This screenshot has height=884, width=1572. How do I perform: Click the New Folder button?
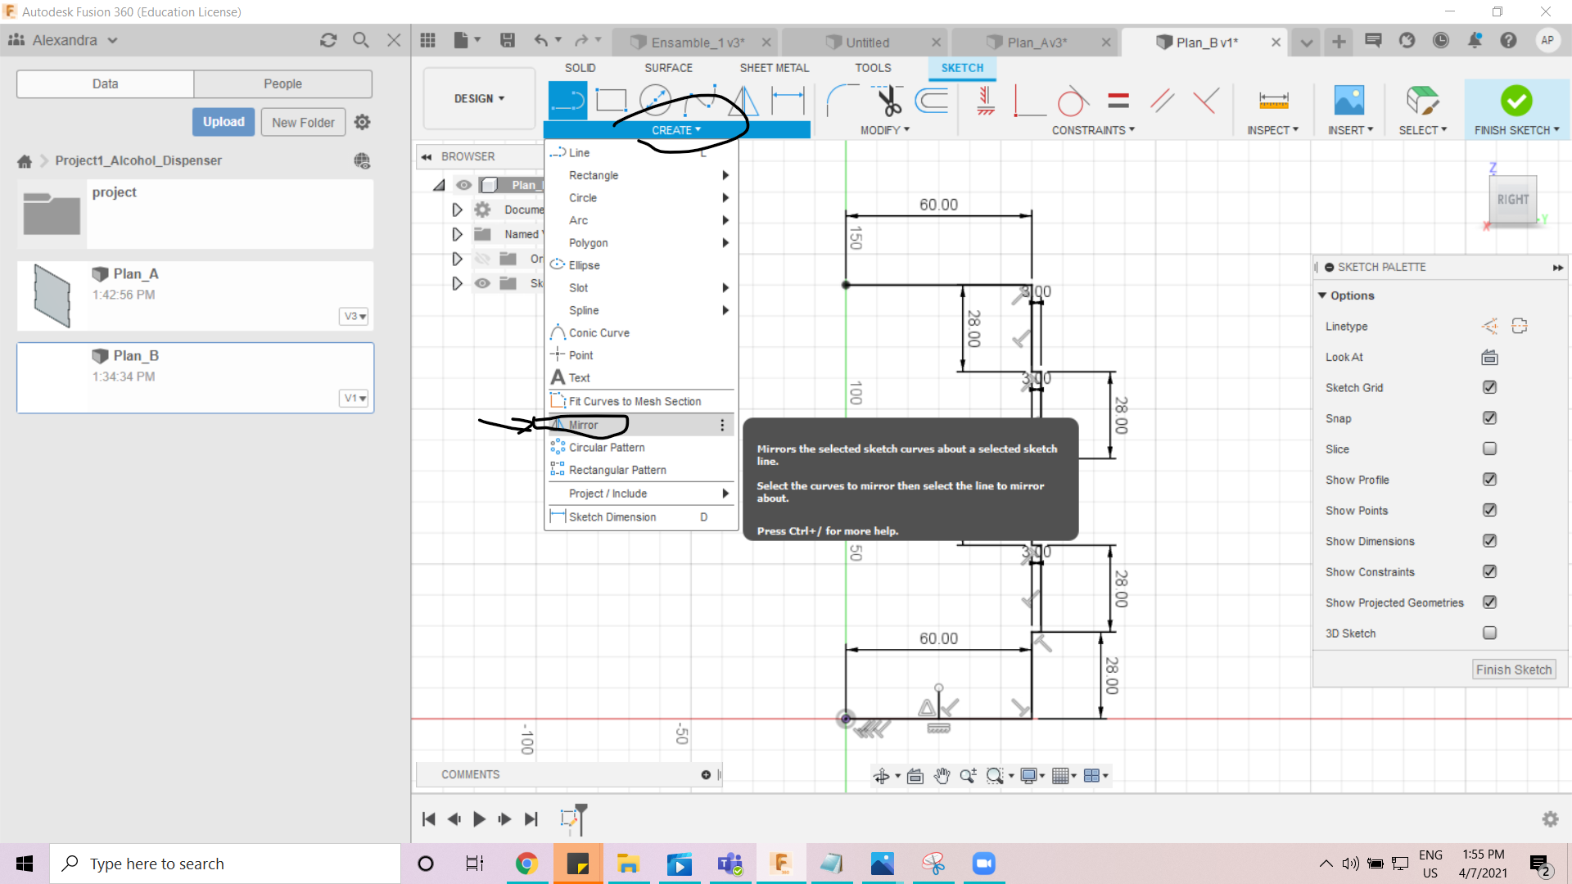pos(303,123)
